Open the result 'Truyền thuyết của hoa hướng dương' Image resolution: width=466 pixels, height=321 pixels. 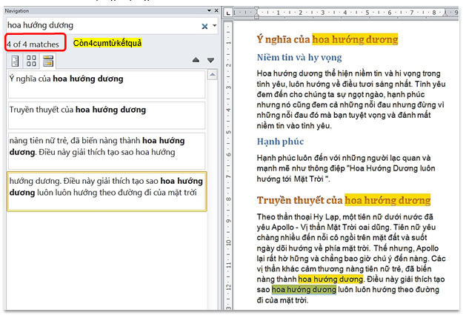pos(106,114)
